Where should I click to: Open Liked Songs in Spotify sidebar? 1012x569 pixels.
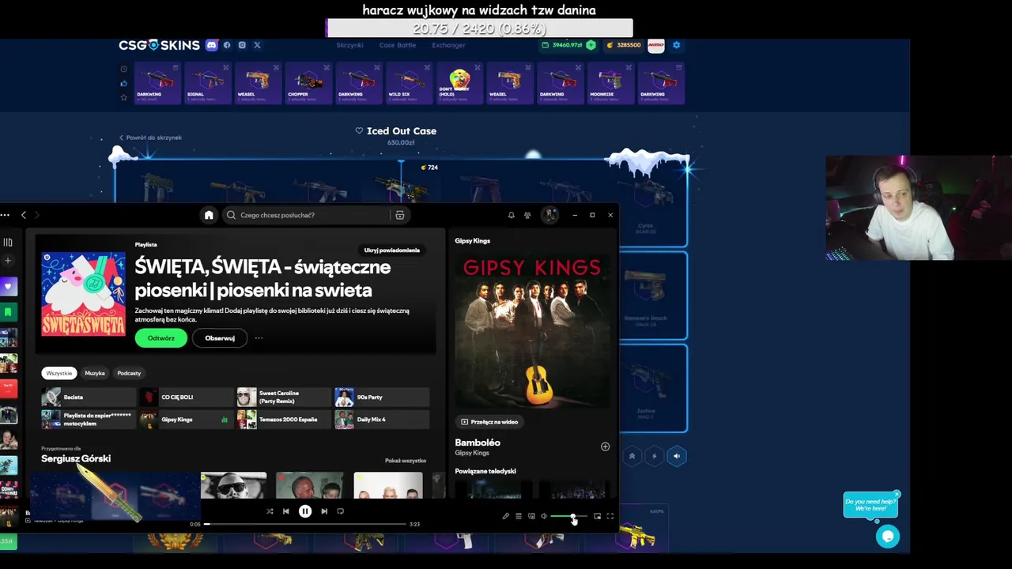click(x=8, y=286)
